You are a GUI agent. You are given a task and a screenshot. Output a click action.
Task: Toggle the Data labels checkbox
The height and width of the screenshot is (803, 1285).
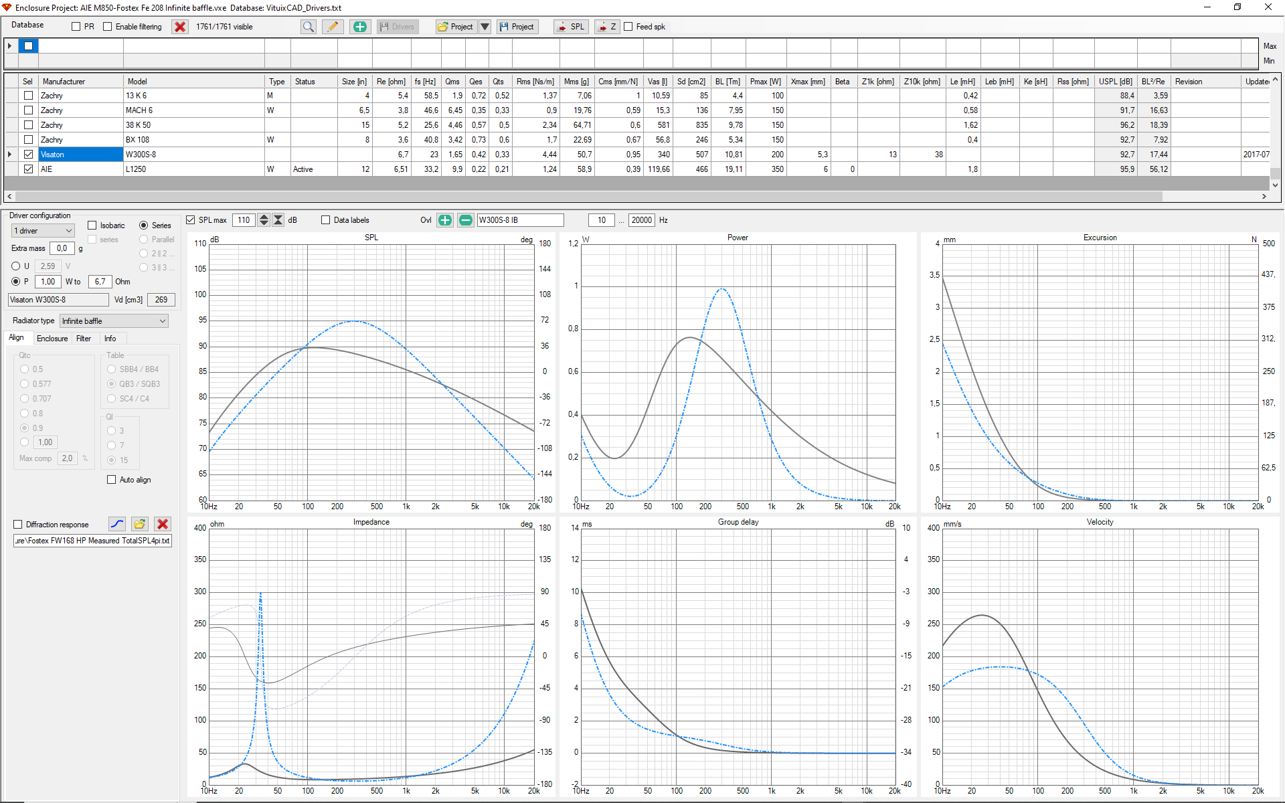[x=326, y=220]
